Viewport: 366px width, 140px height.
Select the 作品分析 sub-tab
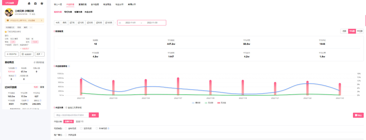[88, 12]
